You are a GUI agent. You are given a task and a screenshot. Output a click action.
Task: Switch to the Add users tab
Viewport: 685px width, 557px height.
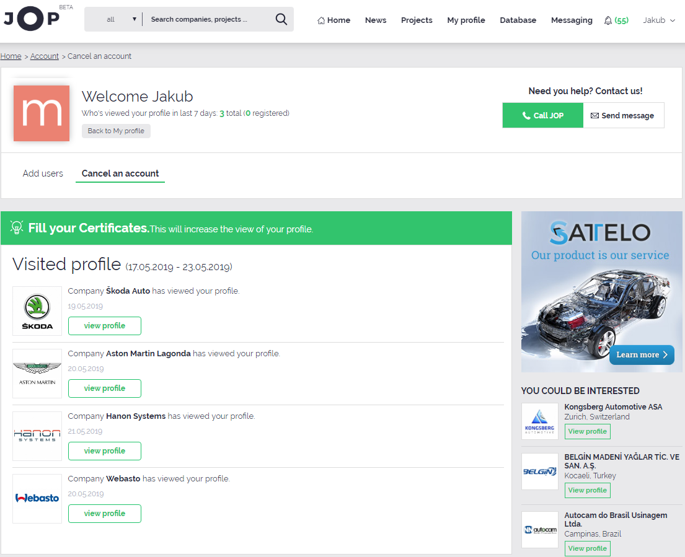click(43, 173)
